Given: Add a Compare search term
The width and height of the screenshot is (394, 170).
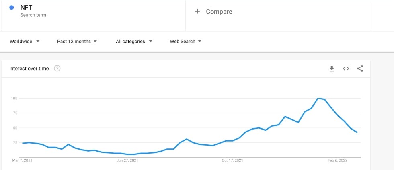Looking at the screenshot, I should point(219,12).
